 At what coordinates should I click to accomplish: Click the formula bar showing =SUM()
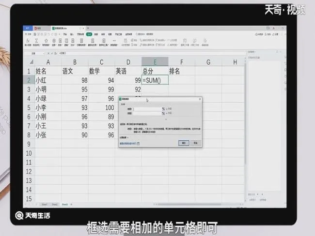tap(152, 53)
